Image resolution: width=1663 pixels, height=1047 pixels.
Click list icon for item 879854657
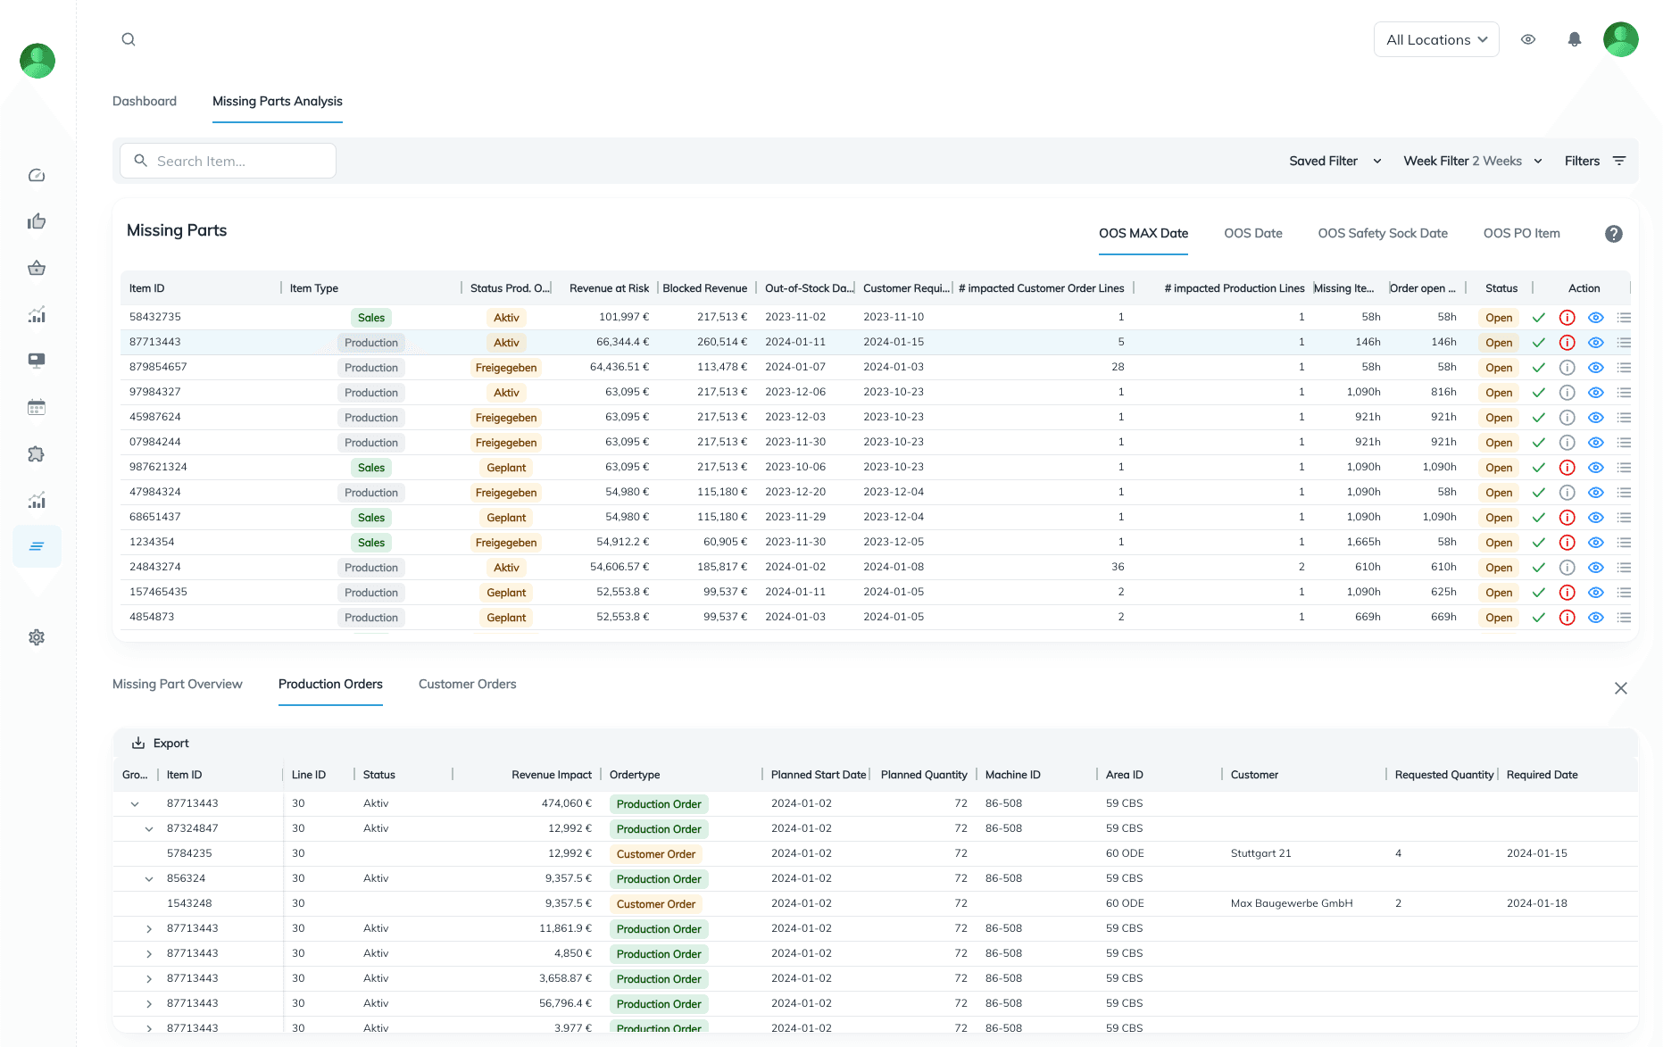point(1624,368)
